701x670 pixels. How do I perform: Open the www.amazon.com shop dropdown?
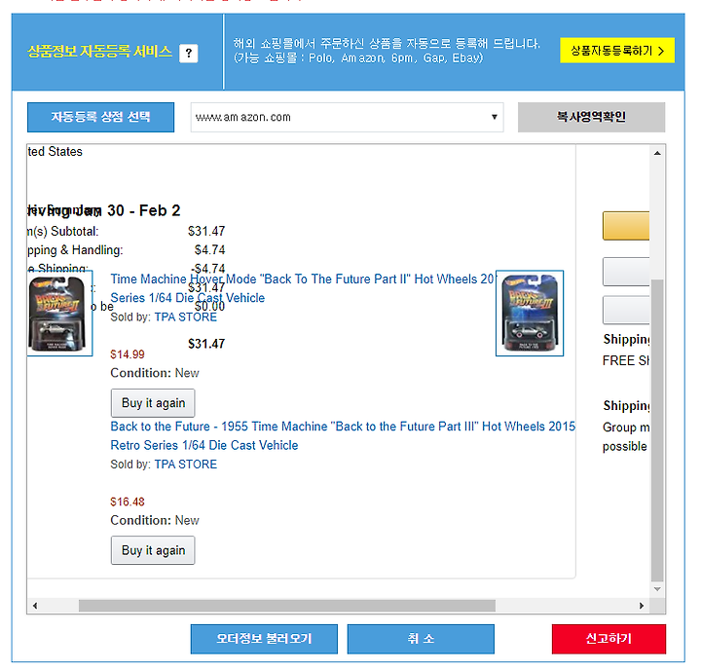(x=347, y=117)
